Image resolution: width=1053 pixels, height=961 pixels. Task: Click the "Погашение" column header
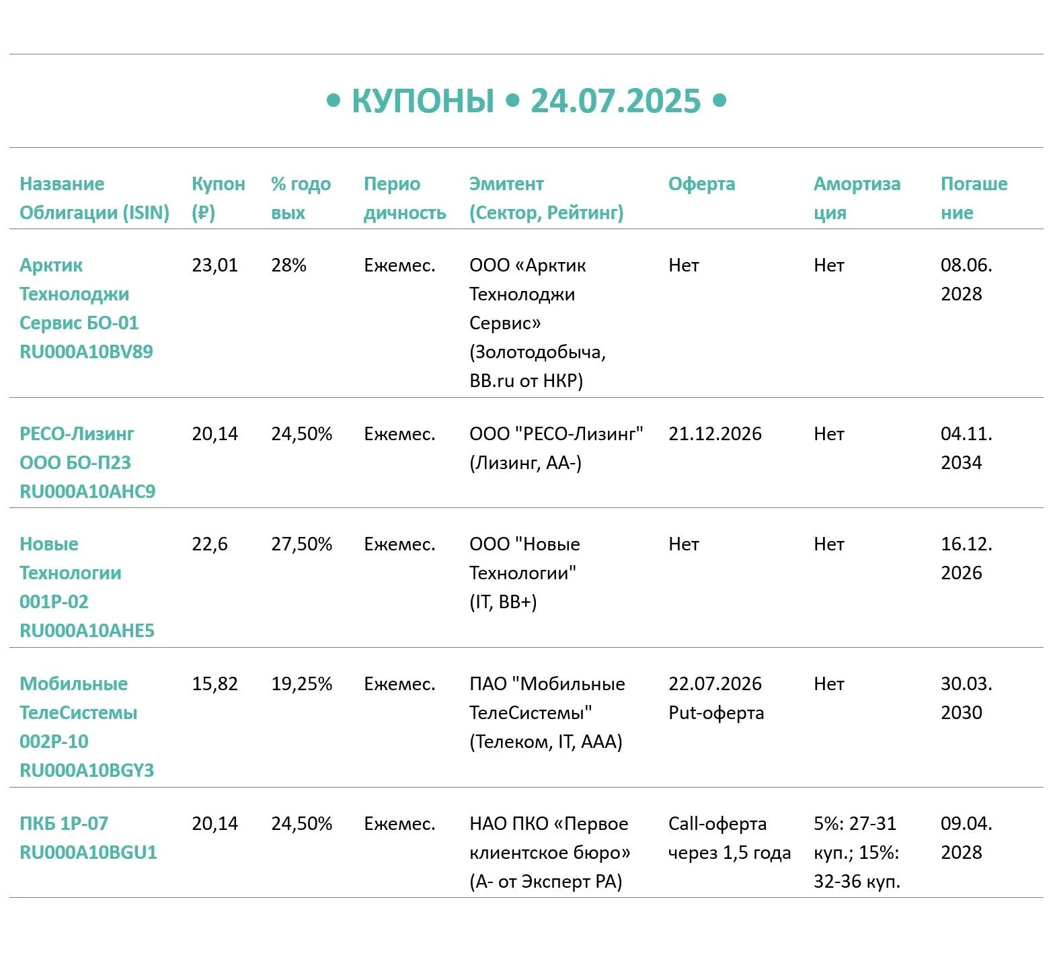[x=974, y=198]
